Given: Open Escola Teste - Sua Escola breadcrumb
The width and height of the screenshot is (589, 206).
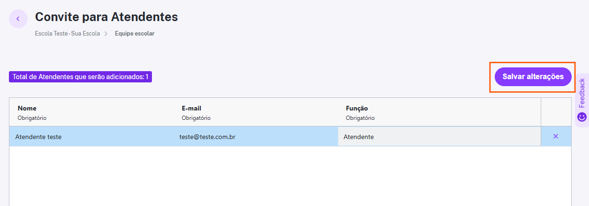Looking at the screenshot, I should pos(68,34).
